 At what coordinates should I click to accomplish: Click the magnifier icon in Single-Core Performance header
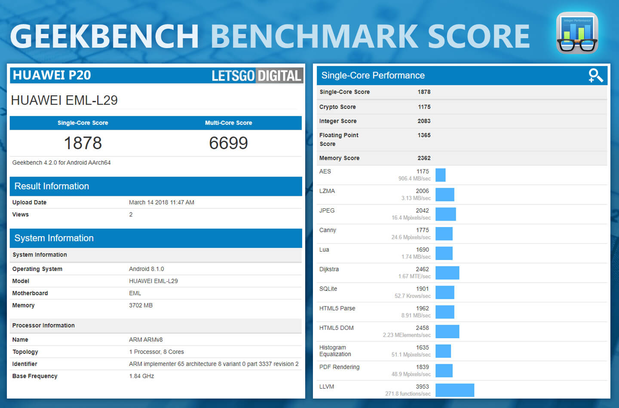point(596,76)
